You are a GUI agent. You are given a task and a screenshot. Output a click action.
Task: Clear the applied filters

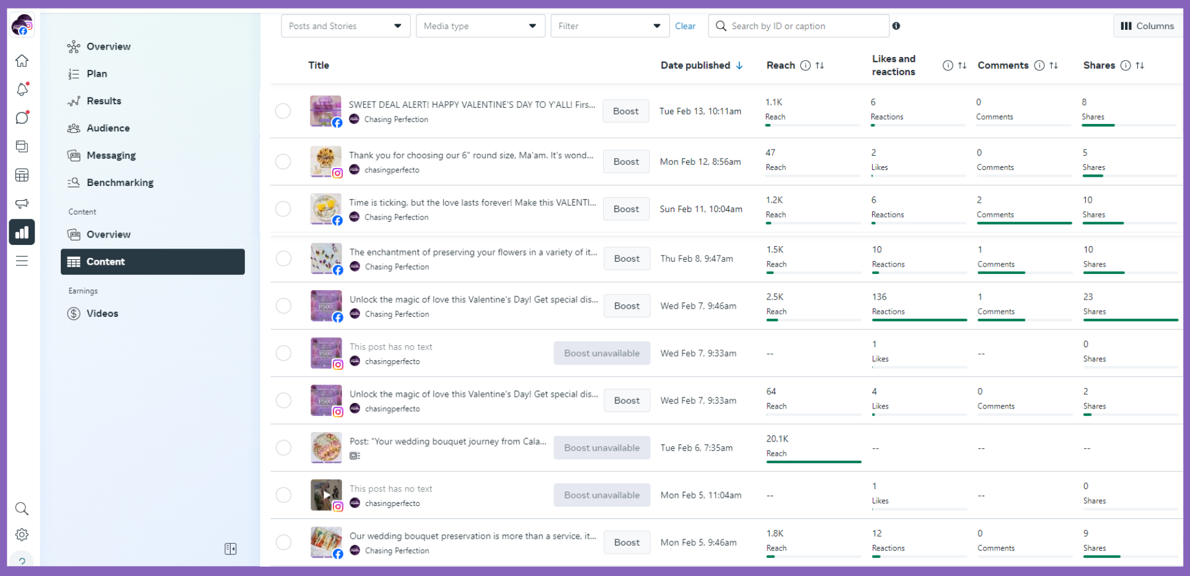[x=685, y=26]
